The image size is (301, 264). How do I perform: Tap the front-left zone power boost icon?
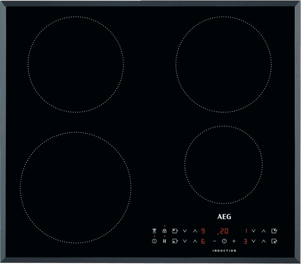(175, 241)
